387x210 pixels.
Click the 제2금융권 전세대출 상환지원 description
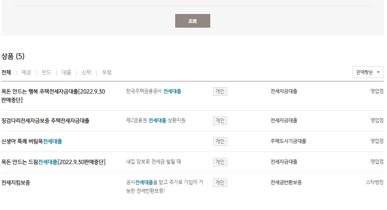click(156, 120)
